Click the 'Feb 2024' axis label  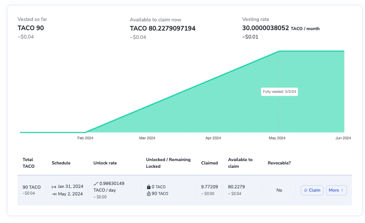(x=85, y=138)
